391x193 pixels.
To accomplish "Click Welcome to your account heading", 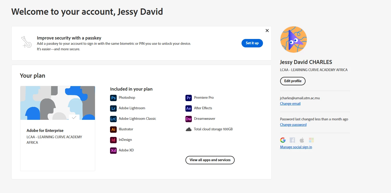I will pyautogui.click(x=87, y=12).
